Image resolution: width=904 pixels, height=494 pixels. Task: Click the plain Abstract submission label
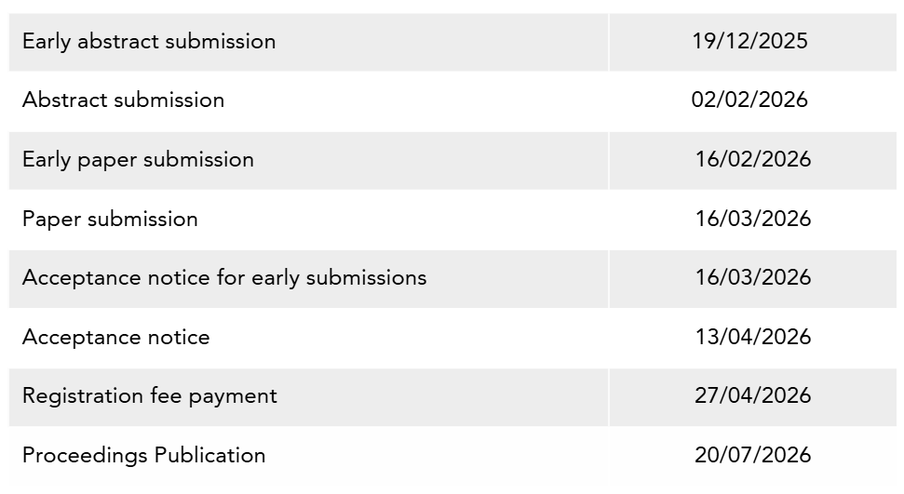pyautogui.click(x=123, y=100)
